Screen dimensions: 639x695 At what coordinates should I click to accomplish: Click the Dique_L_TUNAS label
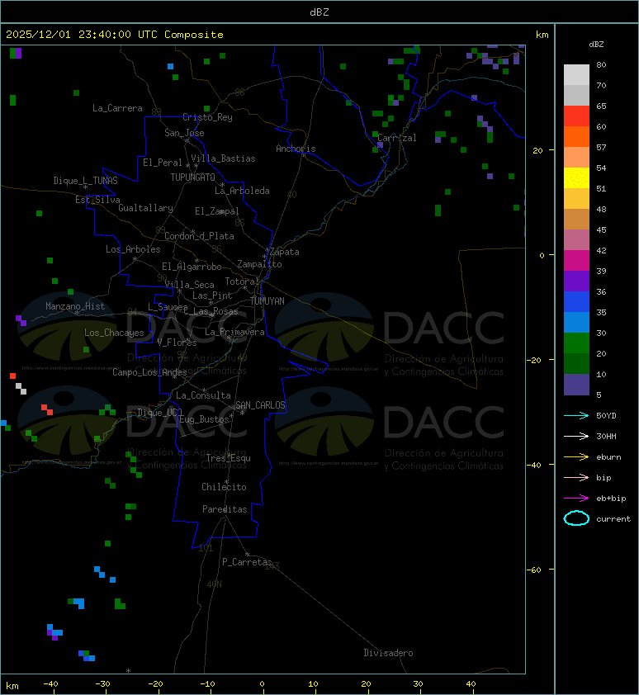[x=86, y=181]
